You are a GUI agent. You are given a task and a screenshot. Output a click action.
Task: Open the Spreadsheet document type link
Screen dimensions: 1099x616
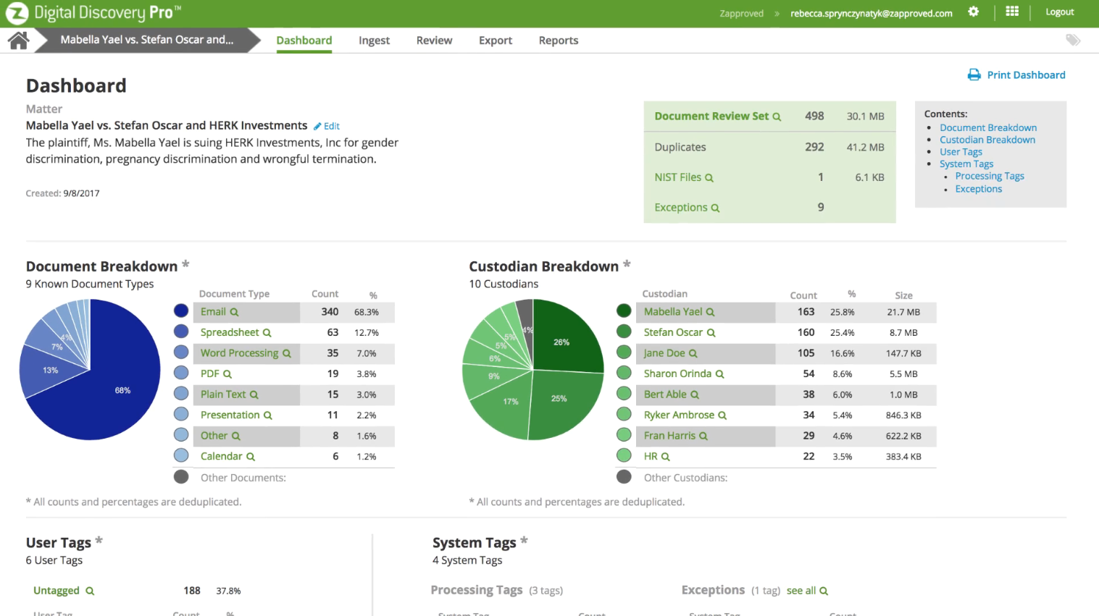click(230, 332)
